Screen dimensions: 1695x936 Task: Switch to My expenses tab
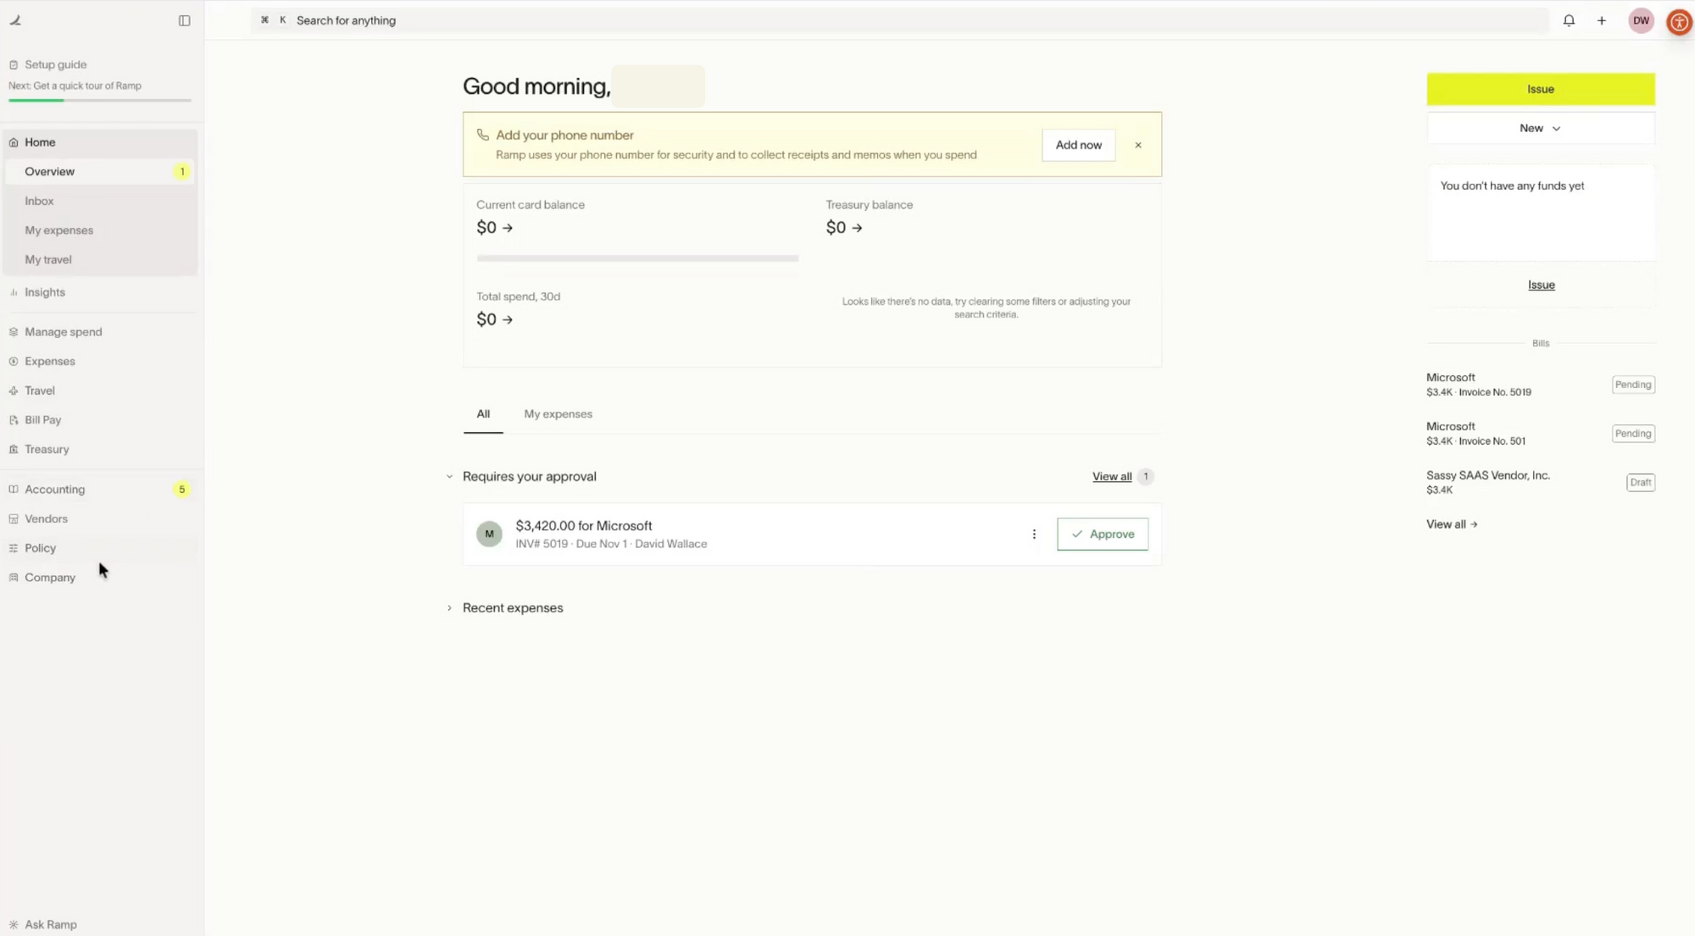click(558, 414)
